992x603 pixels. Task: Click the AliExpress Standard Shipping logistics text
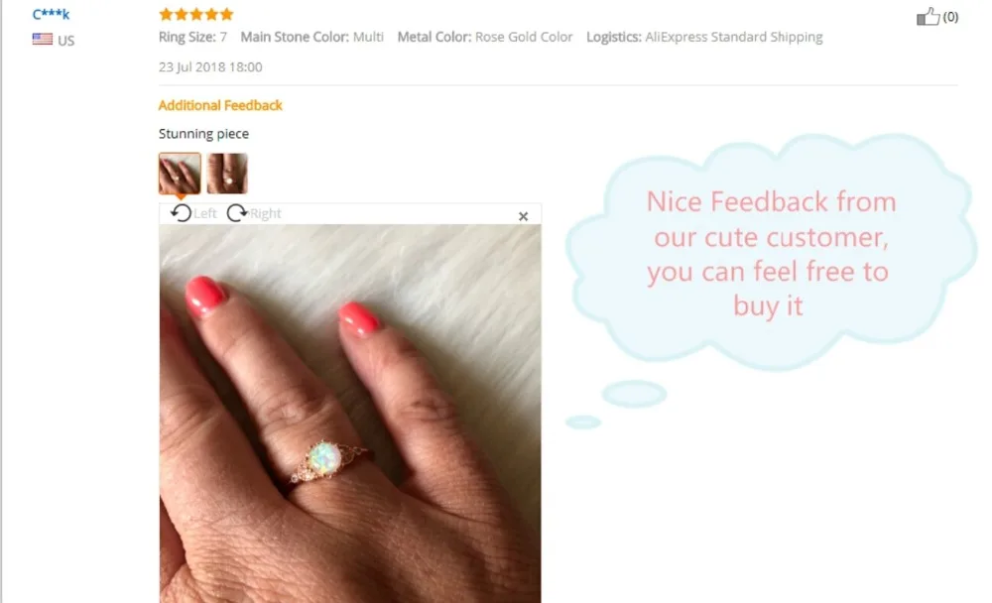[x=734, y=37]
